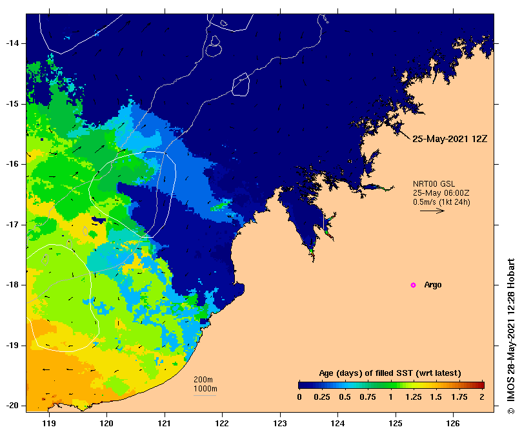Click the Age of filled SST colorbar title

tap(390, 373)
